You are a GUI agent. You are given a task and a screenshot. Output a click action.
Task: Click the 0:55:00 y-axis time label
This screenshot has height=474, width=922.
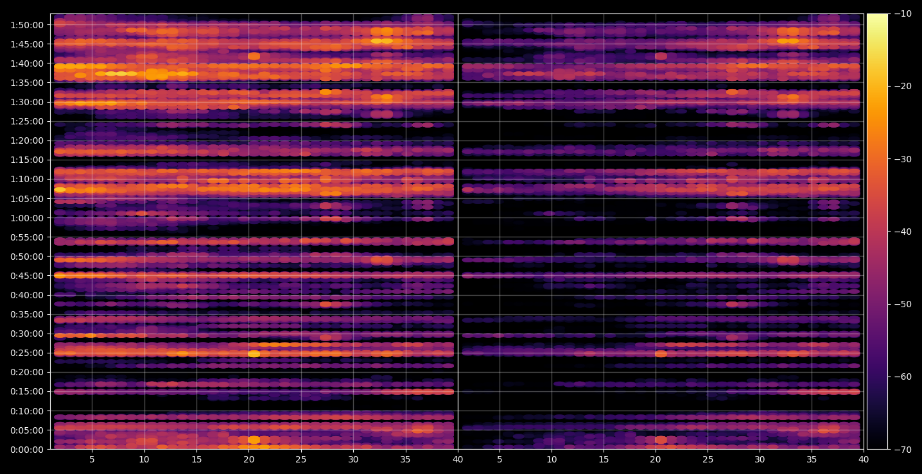tap(27, 237)
